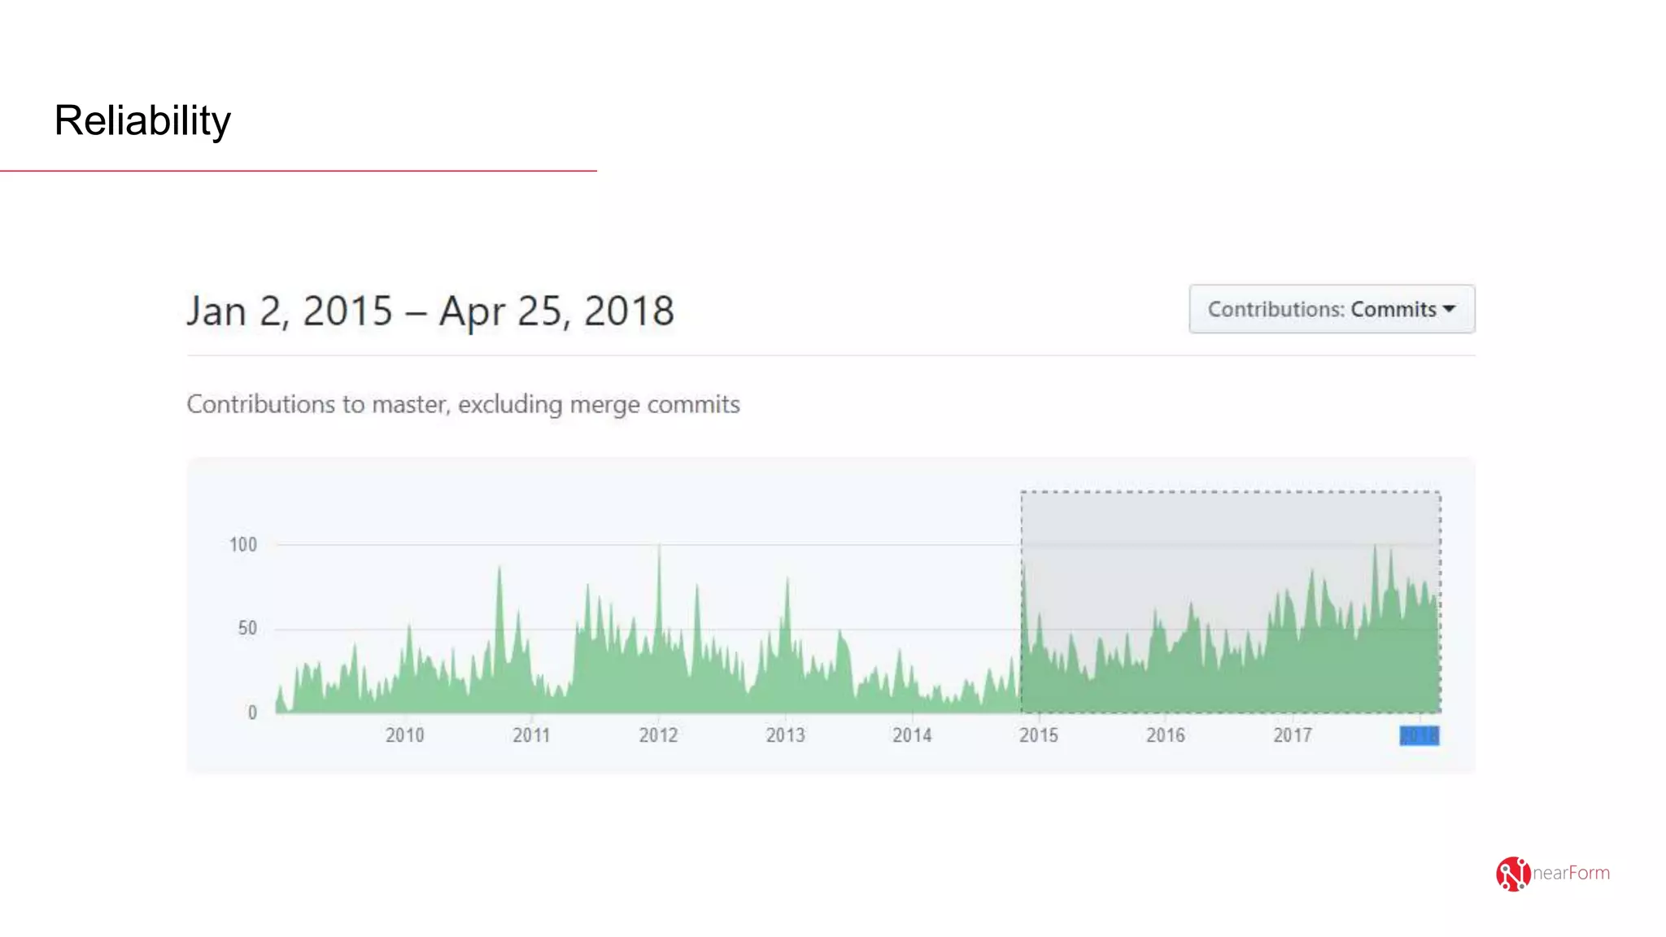This screenshot has width=1666, height=937.
Task: Click the 50 label on vertical axis
Action: pyautogui.click(x=246, y=628)
